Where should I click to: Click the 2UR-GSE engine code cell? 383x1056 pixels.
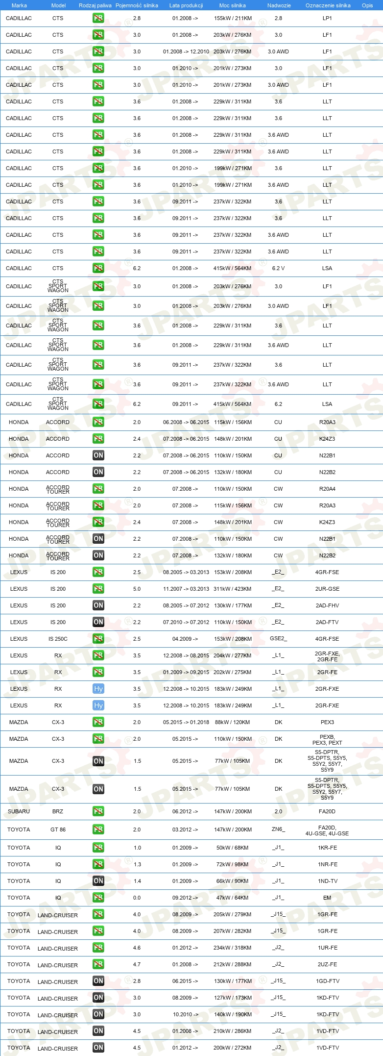point(327,589)
